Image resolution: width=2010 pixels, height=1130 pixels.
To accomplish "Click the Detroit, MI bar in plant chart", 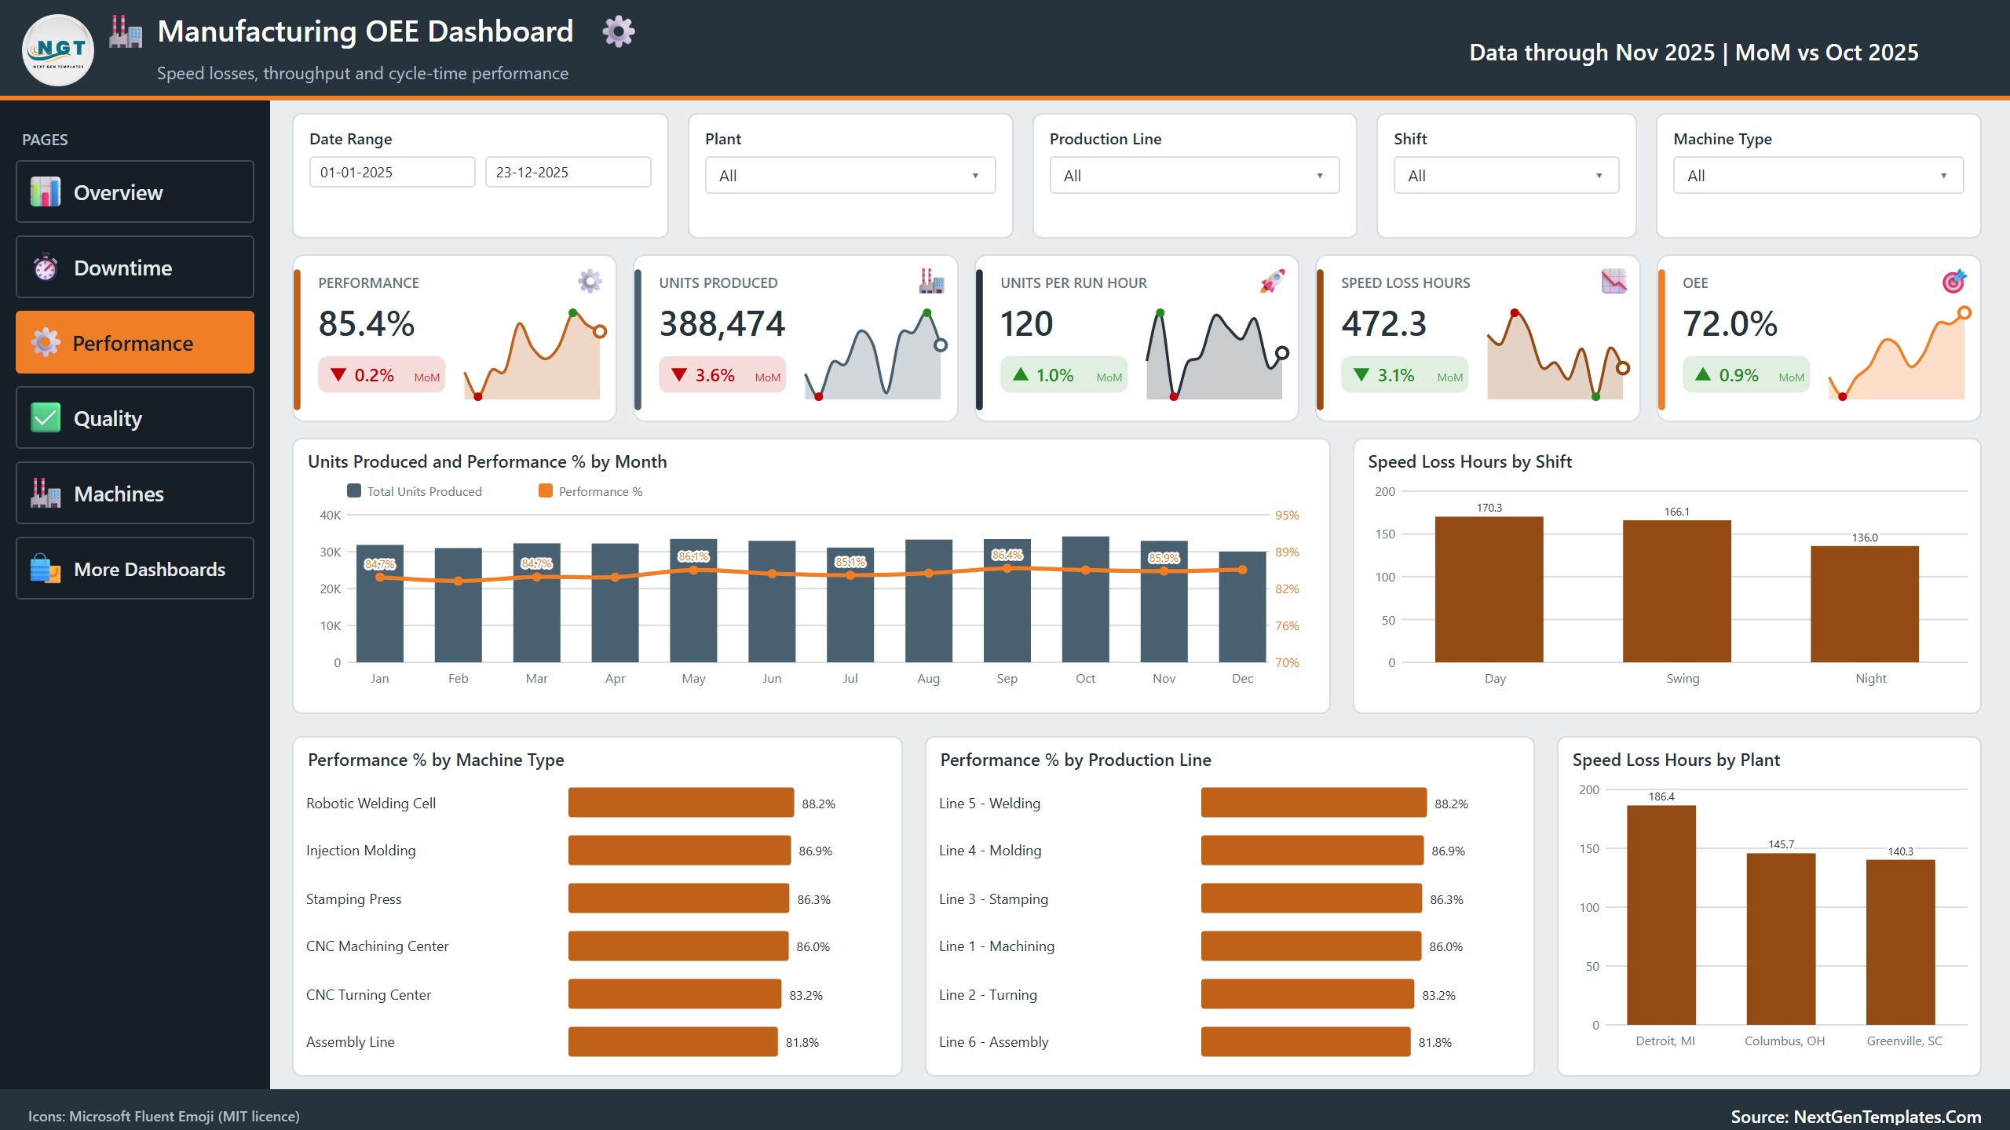I will [x=1661, y=915].
